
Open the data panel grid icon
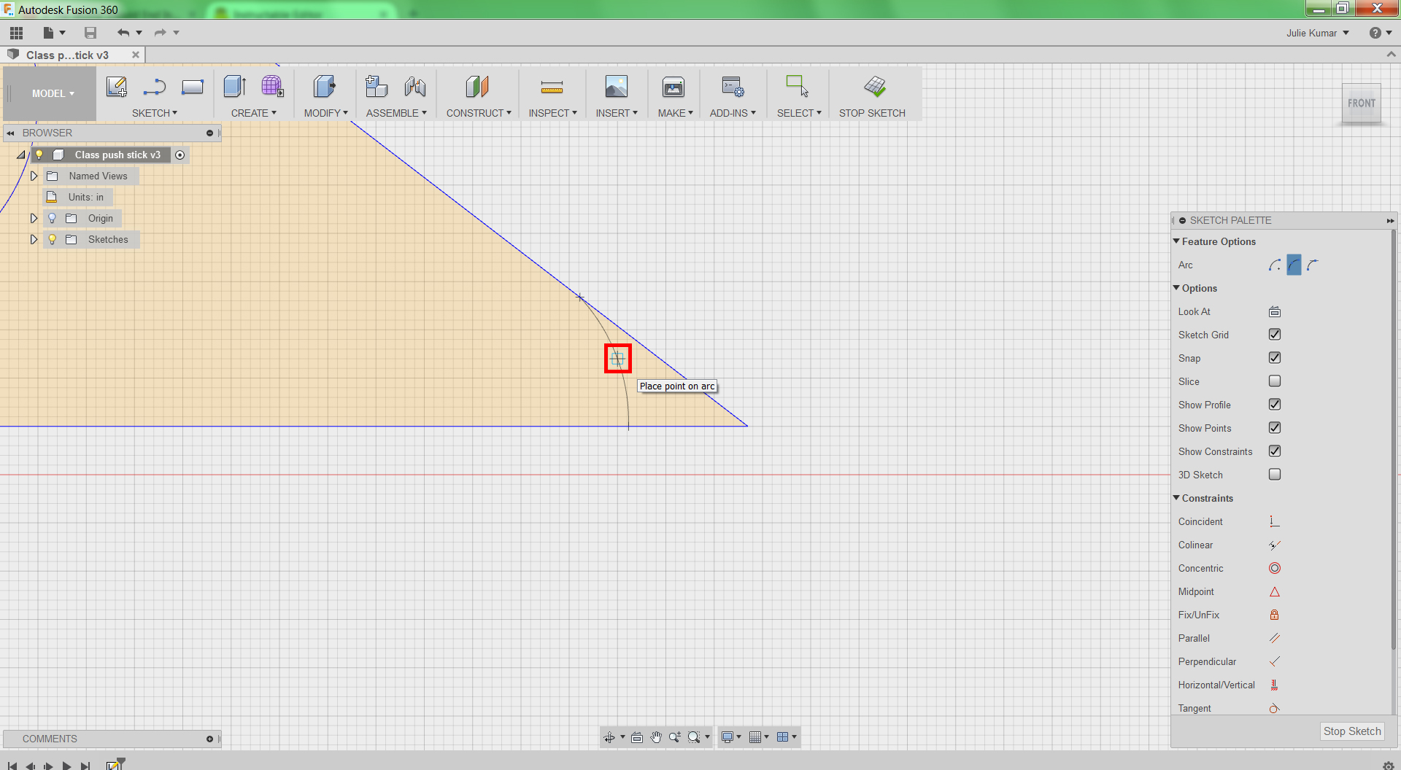click(x=16, y=33)
